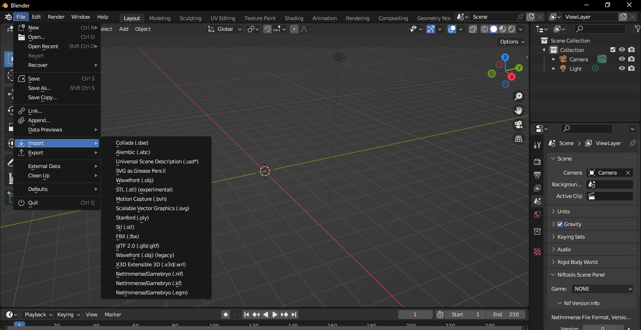Image resolution: width=641 pixels, height=330 pixels.
Task: Select wireframe viewport shading
Action: (x=485, y=29)
